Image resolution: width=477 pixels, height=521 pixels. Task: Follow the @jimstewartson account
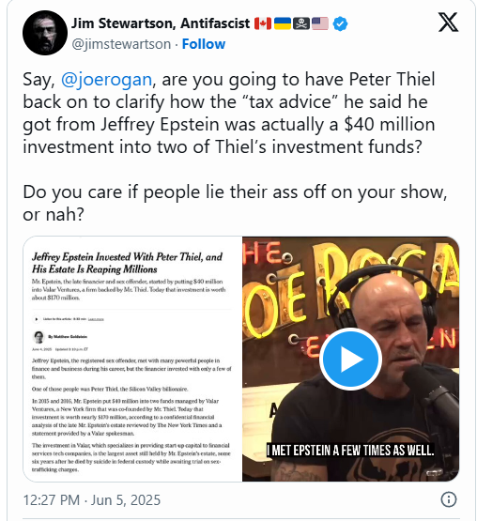click(204, 44)
